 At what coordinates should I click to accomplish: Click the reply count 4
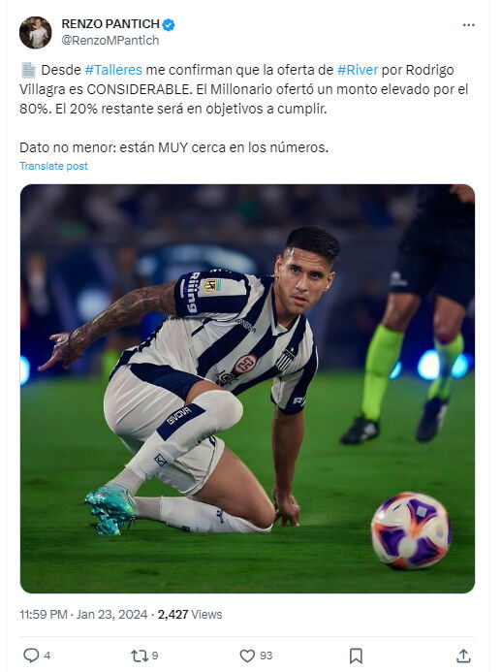pos(47,656)
